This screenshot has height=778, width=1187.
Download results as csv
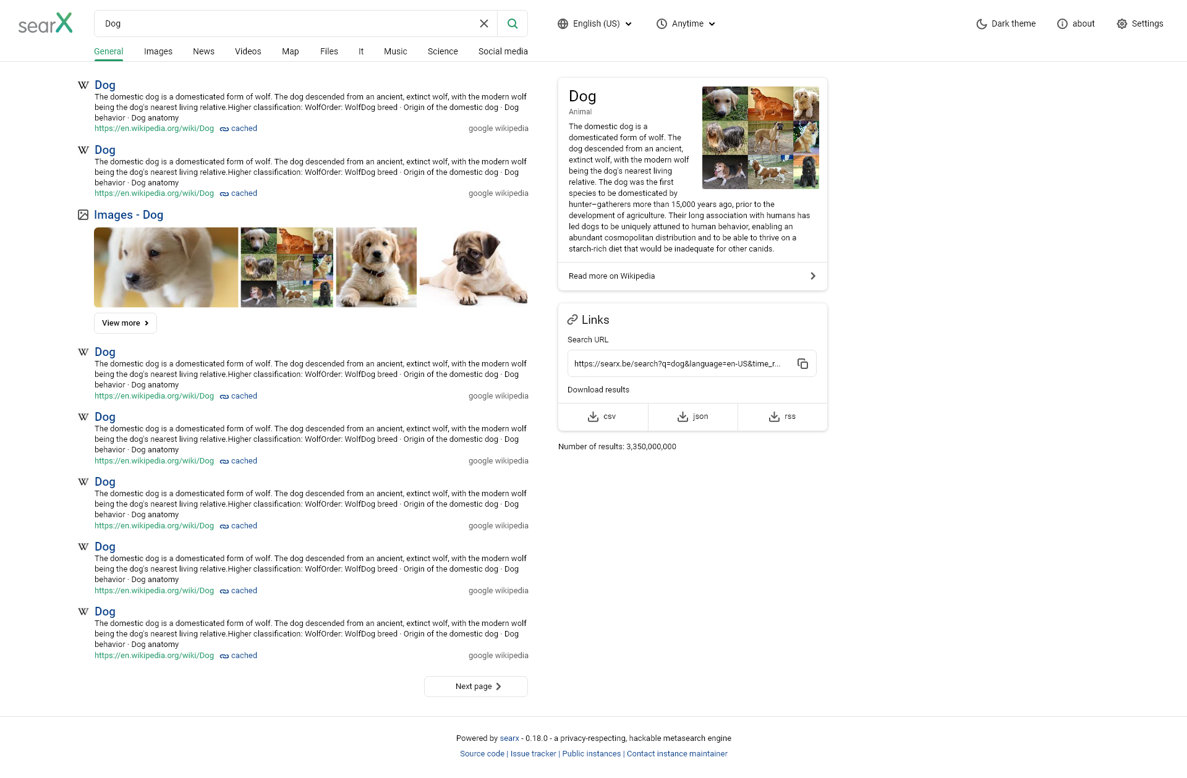pyautogui.click(x=603, y=416)
